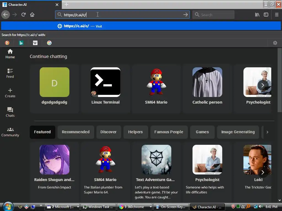Open the Library bookmarks icon
This screenshot has width=282, height=211.
(x=257, y=15)
